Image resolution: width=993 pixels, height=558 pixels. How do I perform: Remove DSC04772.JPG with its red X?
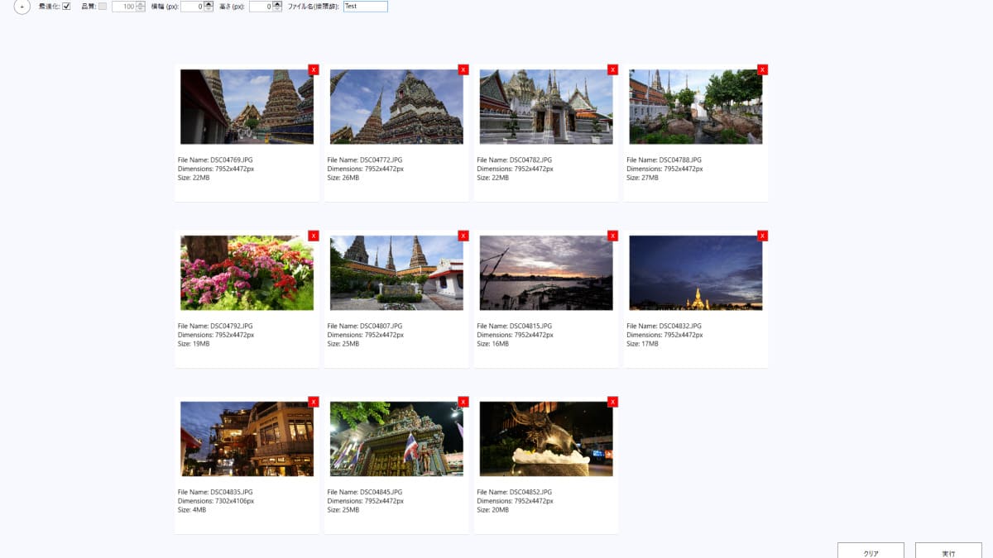[463, 70]
